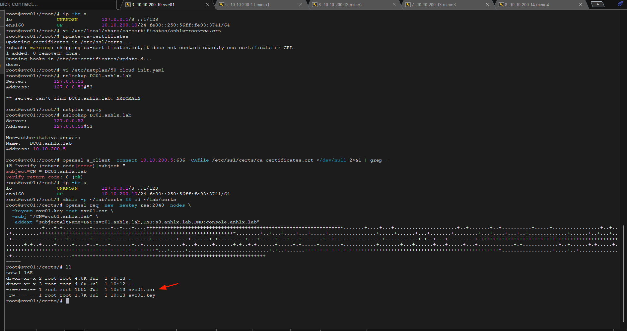
Task: Click the subjectAltName -addext line
Action: (136, 222)
